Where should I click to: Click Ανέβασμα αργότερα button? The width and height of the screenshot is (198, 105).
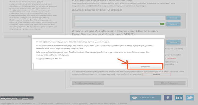pyautogui.click(x=88, y=83)
